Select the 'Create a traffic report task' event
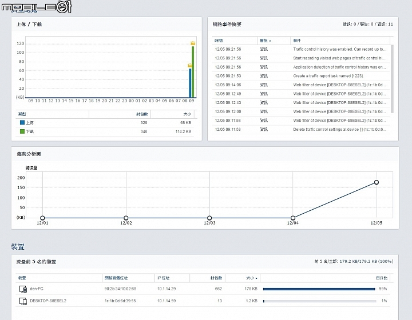Screen dimensions: 412x320 pos(301,76)
